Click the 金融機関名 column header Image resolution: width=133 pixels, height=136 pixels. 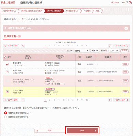point(60,57)
